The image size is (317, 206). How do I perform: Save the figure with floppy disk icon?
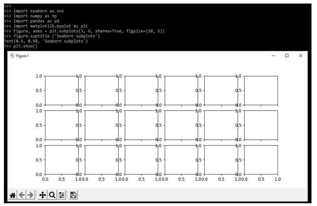(73, 195)
